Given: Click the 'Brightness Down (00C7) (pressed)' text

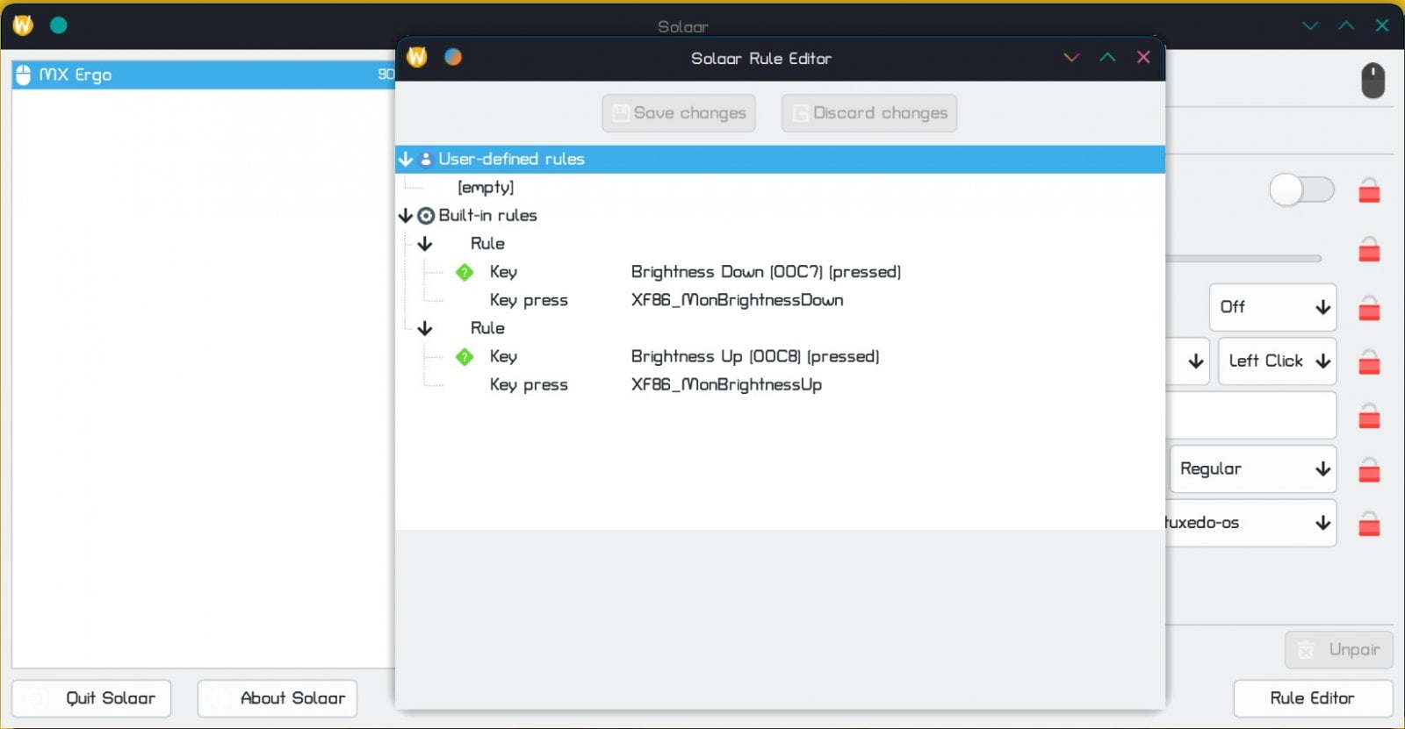Looking at the screenshot, I should tap(766, 272).
